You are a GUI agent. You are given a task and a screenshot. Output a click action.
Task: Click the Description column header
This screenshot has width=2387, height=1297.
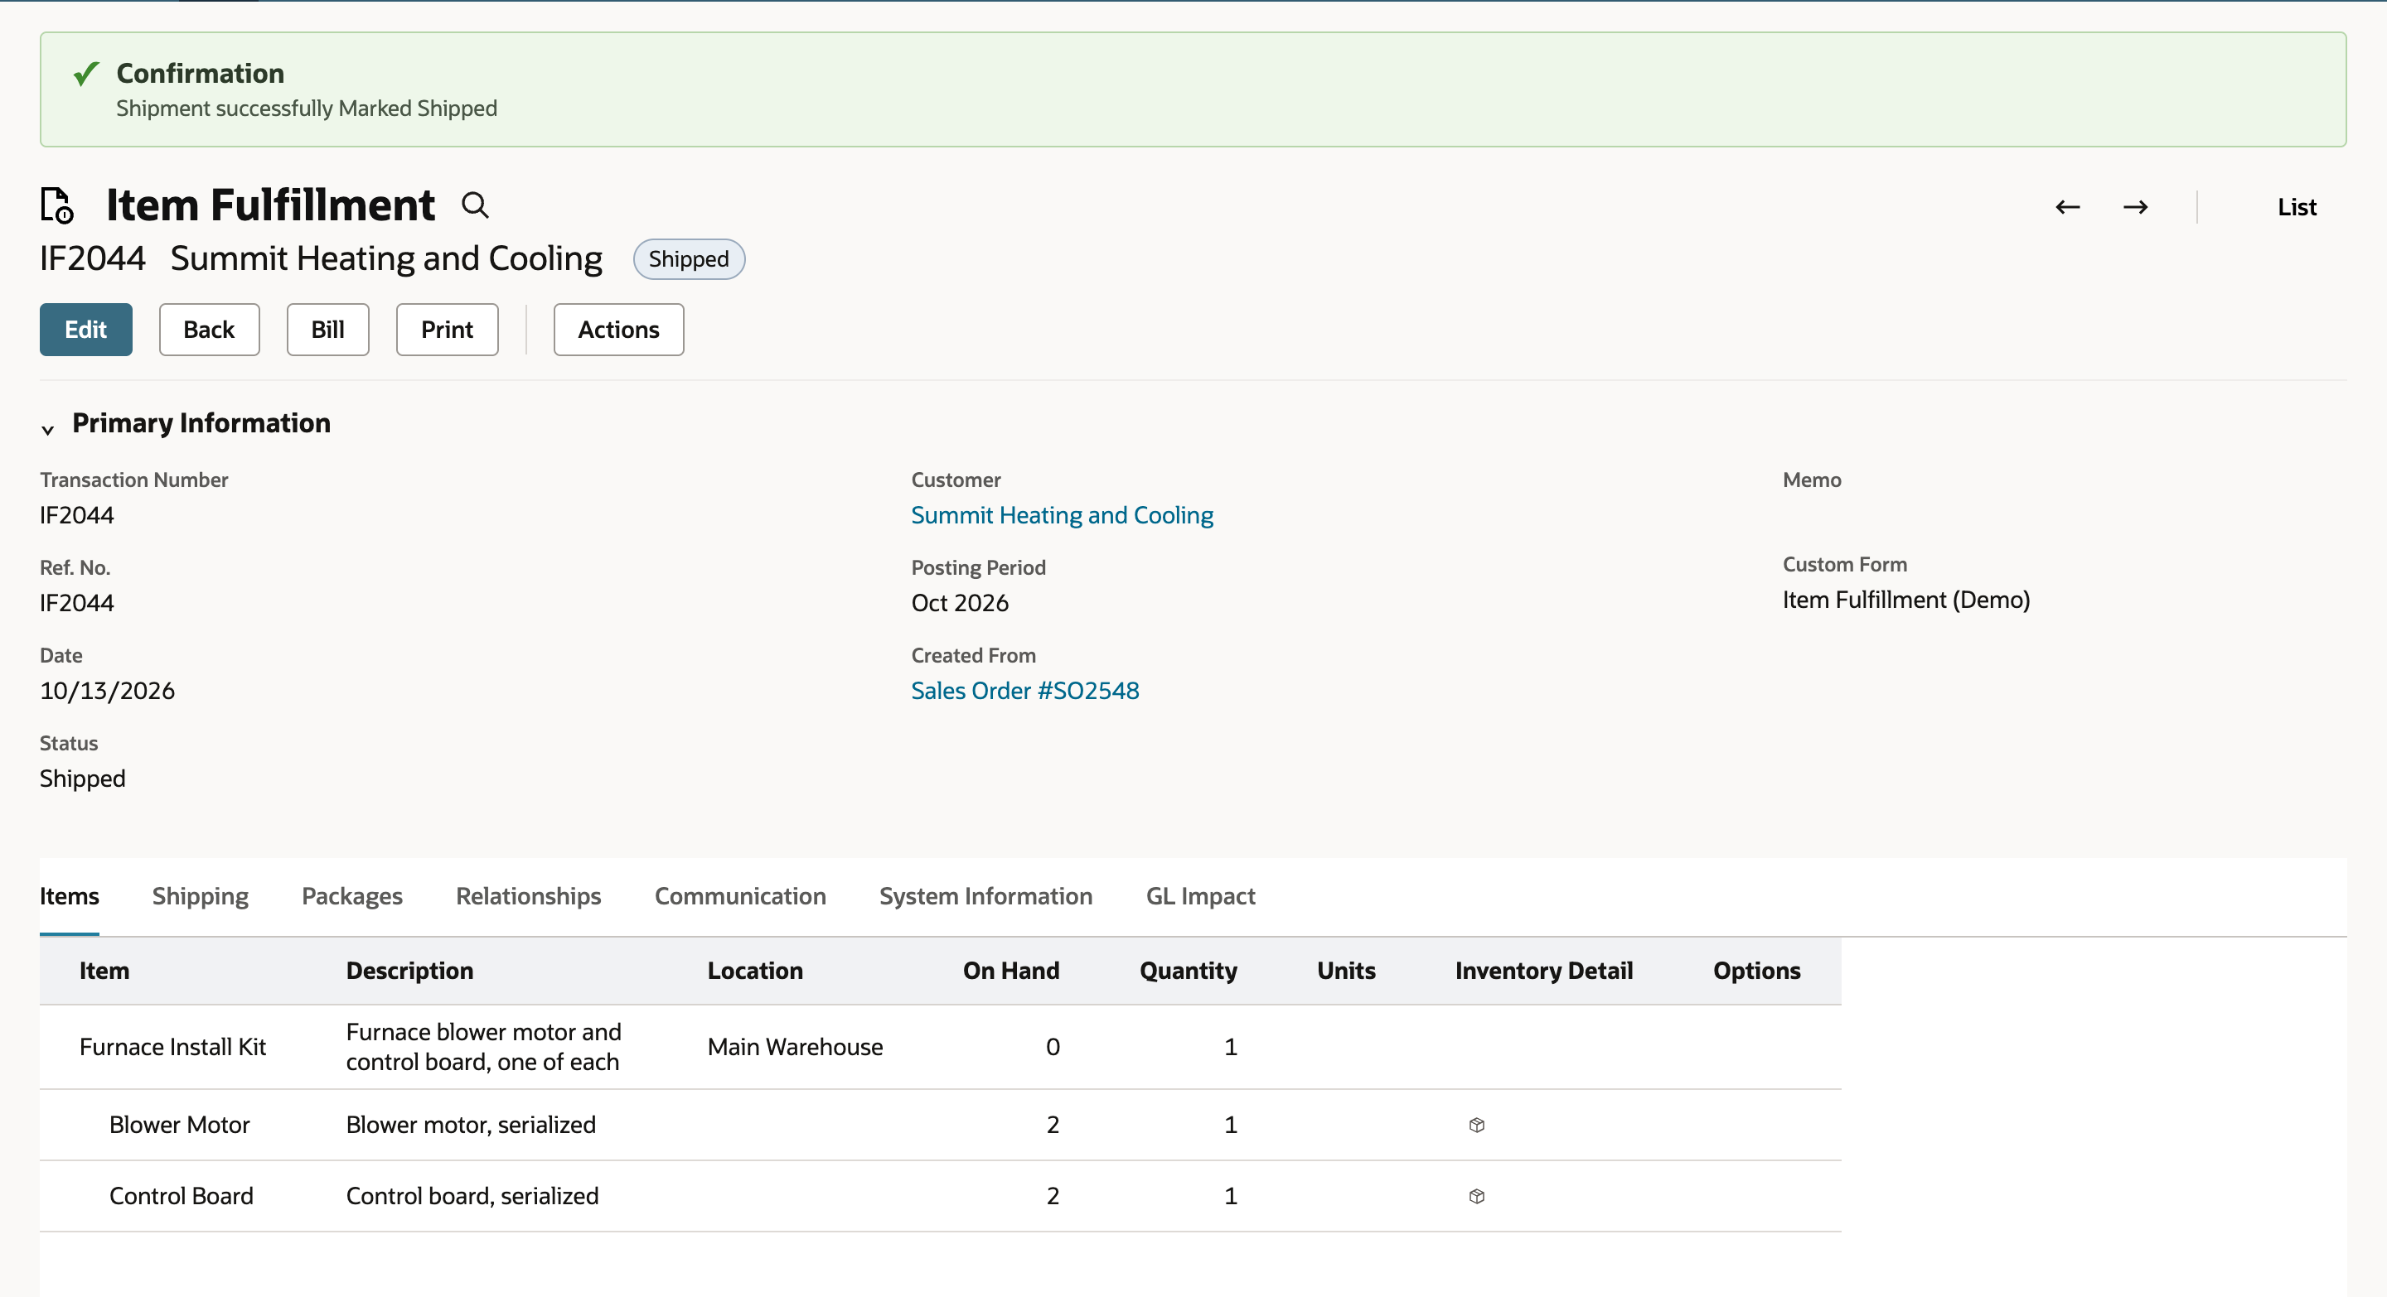(409, 970)
